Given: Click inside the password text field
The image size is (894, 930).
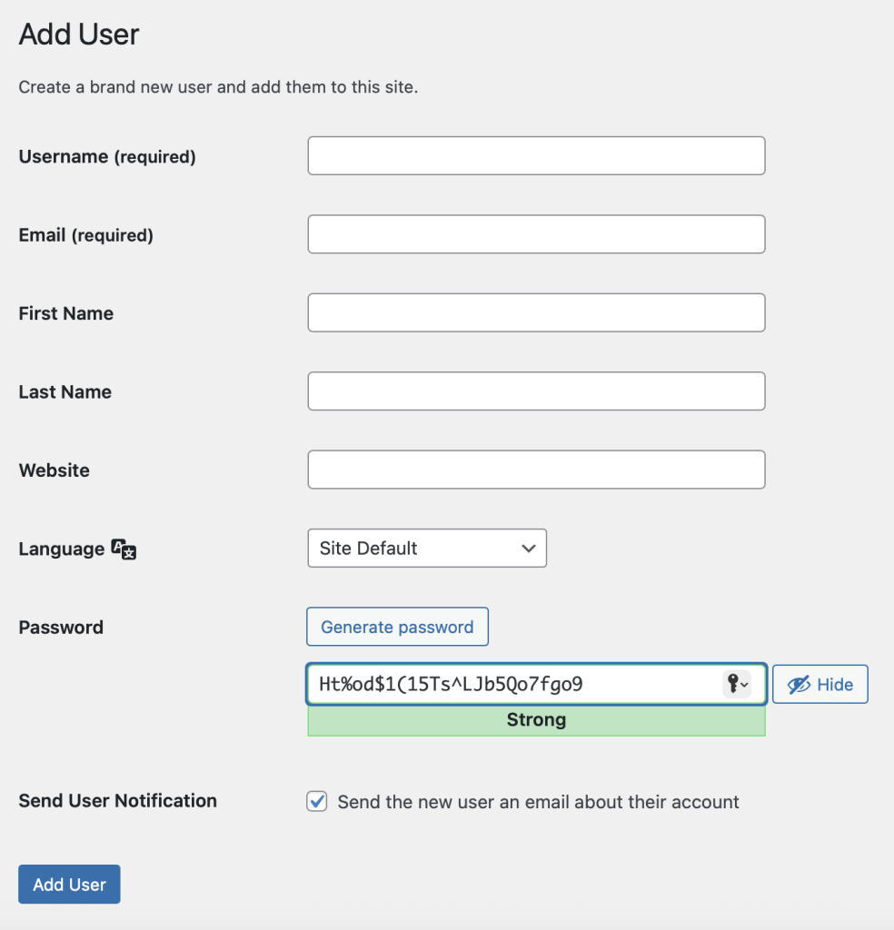Looking at the screenshot, I should coord(513,684).
